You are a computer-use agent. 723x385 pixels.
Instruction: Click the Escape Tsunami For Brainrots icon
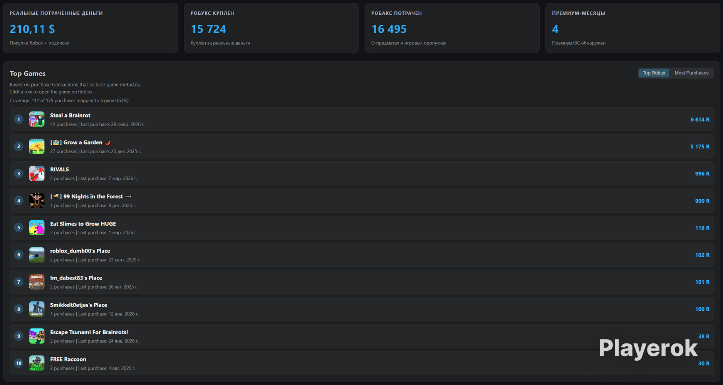[x=37, y=336]
